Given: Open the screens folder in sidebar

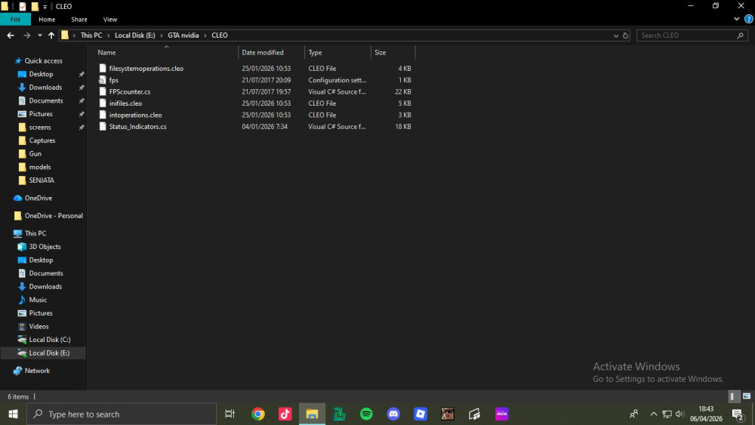Looking at the screenshot, I should tap(39, 127).
